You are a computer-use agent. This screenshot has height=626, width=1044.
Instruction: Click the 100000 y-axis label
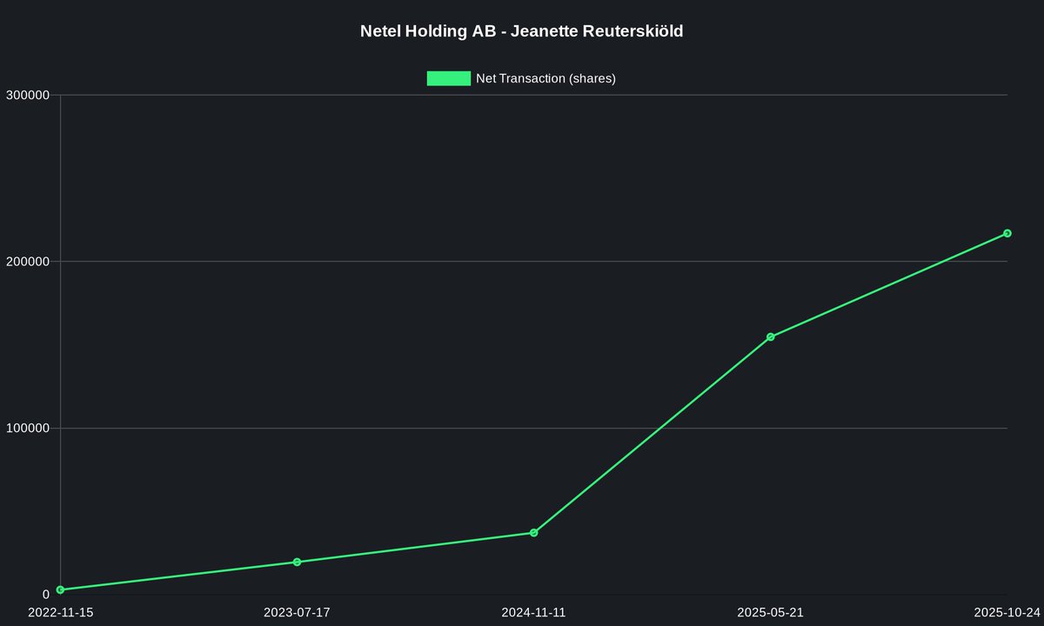[x=28, y=428]
